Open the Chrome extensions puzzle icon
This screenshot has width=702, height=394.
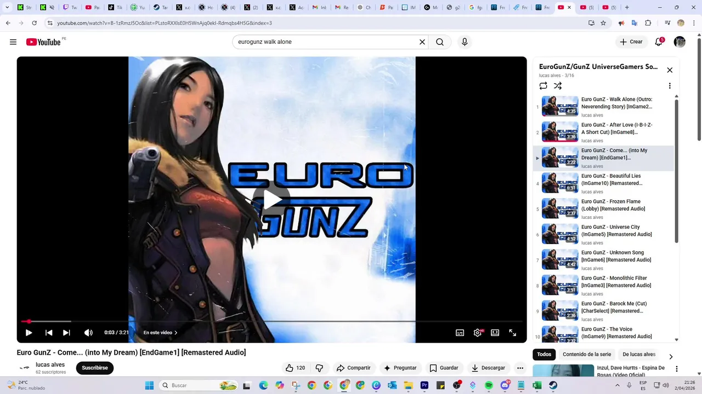pyautogui.click(x=648, y=23)
